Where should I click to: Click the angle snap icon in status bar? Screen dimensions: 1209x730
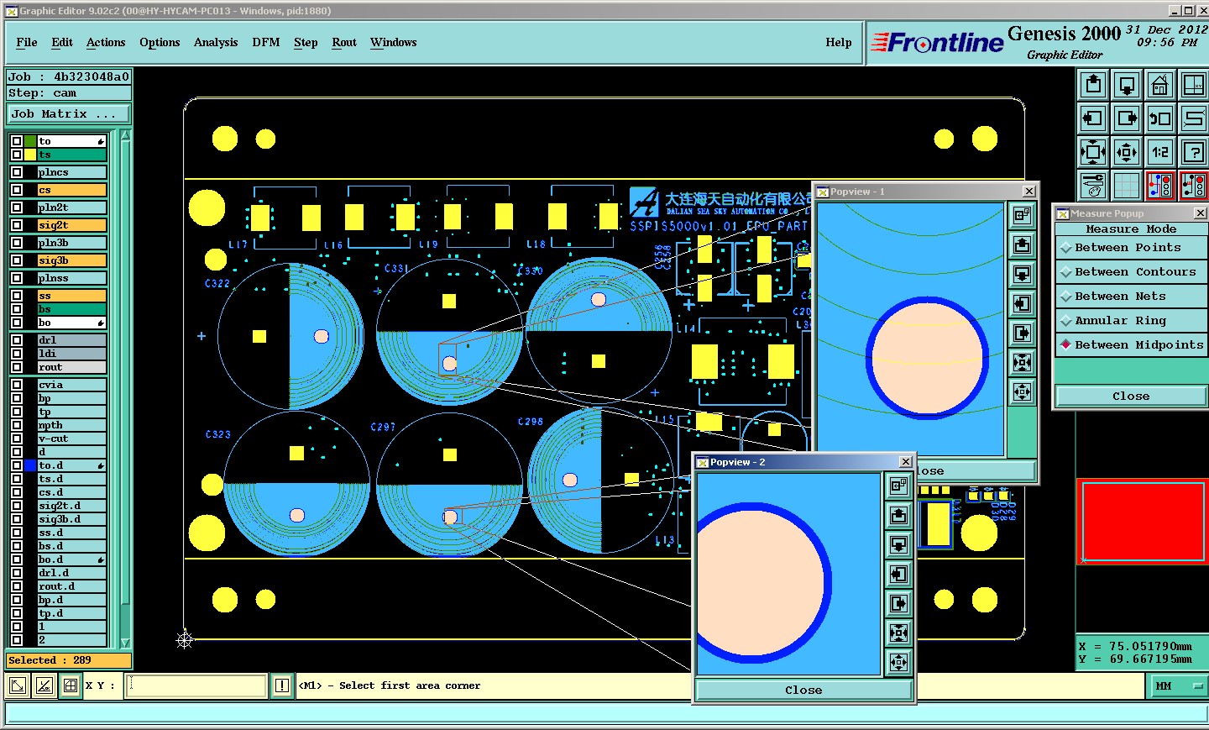pyautogui.click(x=44, y=685)
